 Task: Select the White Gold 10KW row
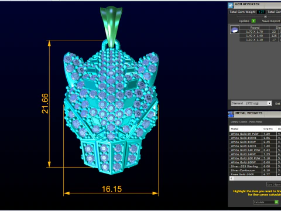(255, 142)
